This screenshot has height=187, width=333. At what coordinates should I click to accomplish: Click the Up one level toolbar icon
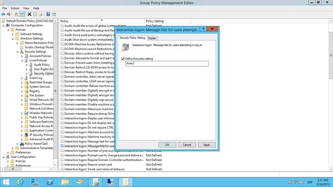tap(16, 14)
